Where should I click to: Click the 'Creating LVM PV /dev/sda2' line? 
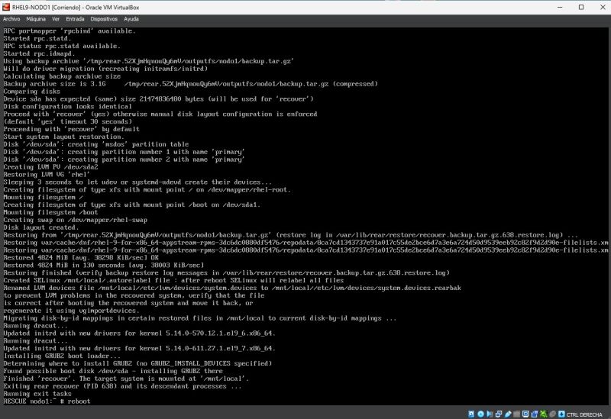click(x=50, y=167)
